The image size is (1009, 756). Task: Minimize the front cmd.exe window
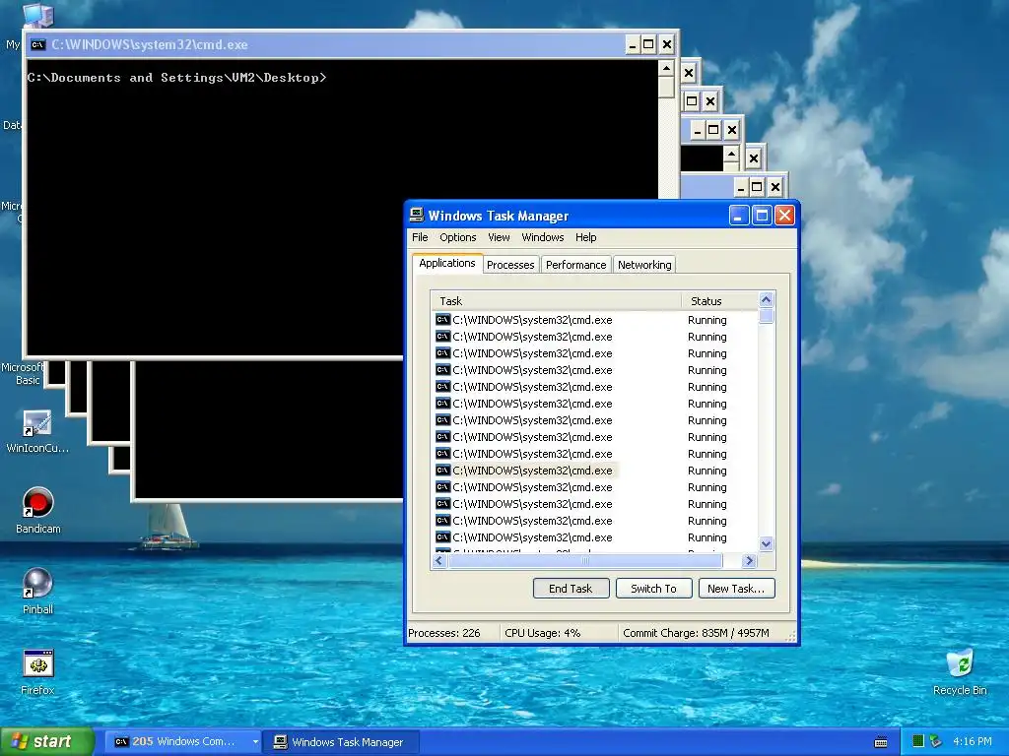pos(632,44)
